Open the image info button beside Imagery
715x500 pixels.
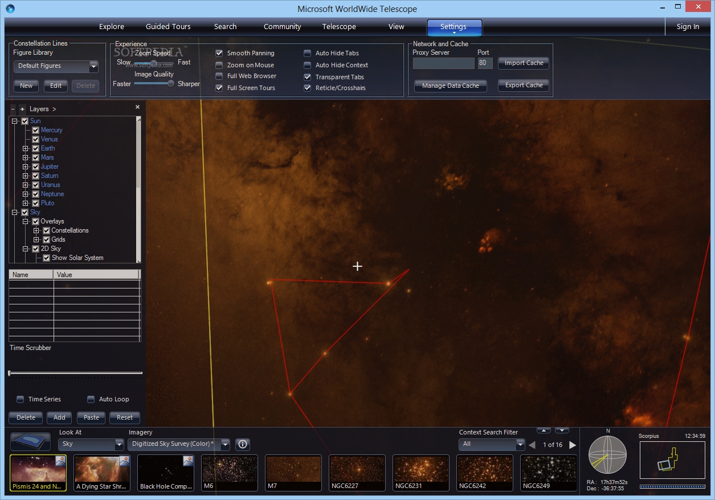243,444
